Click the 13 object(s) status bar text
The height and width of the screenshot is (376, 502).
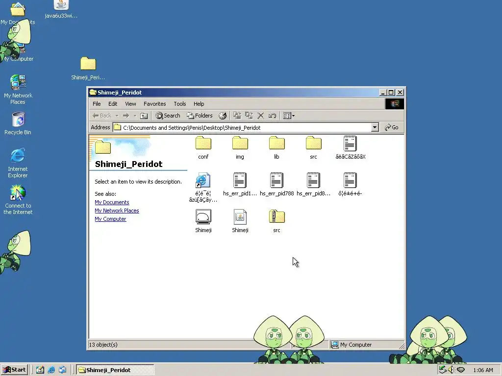click(x=103, y=345)
